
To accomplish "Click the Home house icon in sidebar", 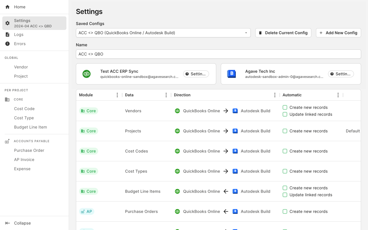I will tap(7, 7).
